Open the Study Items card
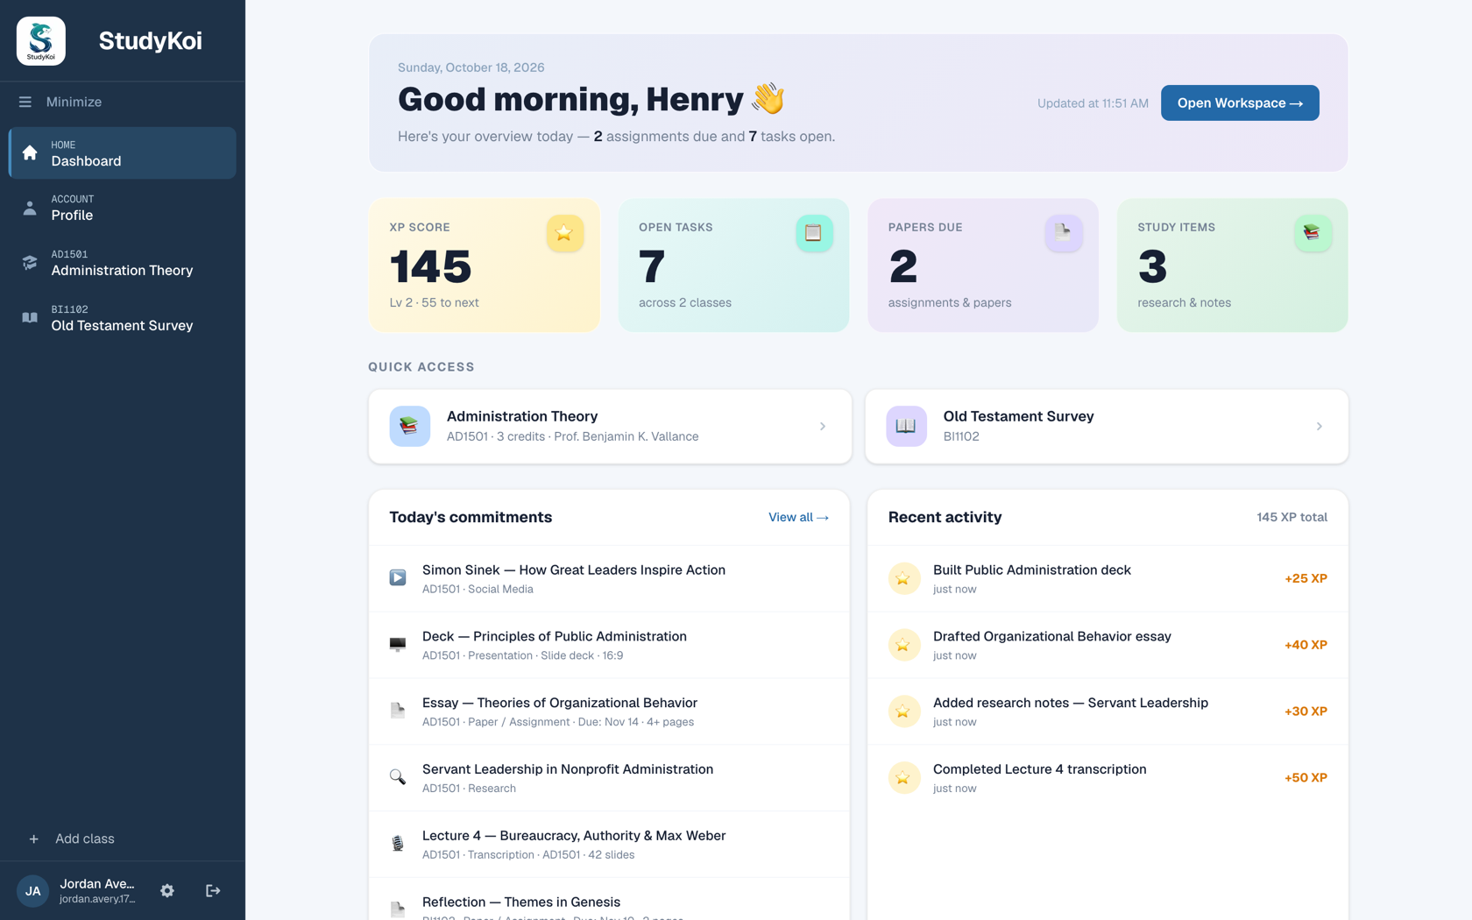1472x920 pixels. coord(1232,265)
